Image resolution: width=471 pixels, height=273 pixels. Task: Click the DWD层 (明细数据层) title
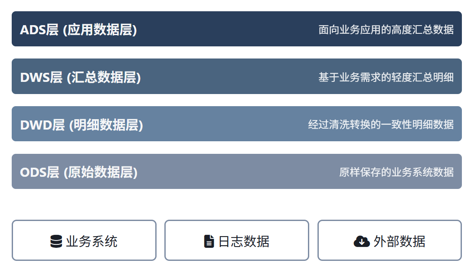click(82, 125)
